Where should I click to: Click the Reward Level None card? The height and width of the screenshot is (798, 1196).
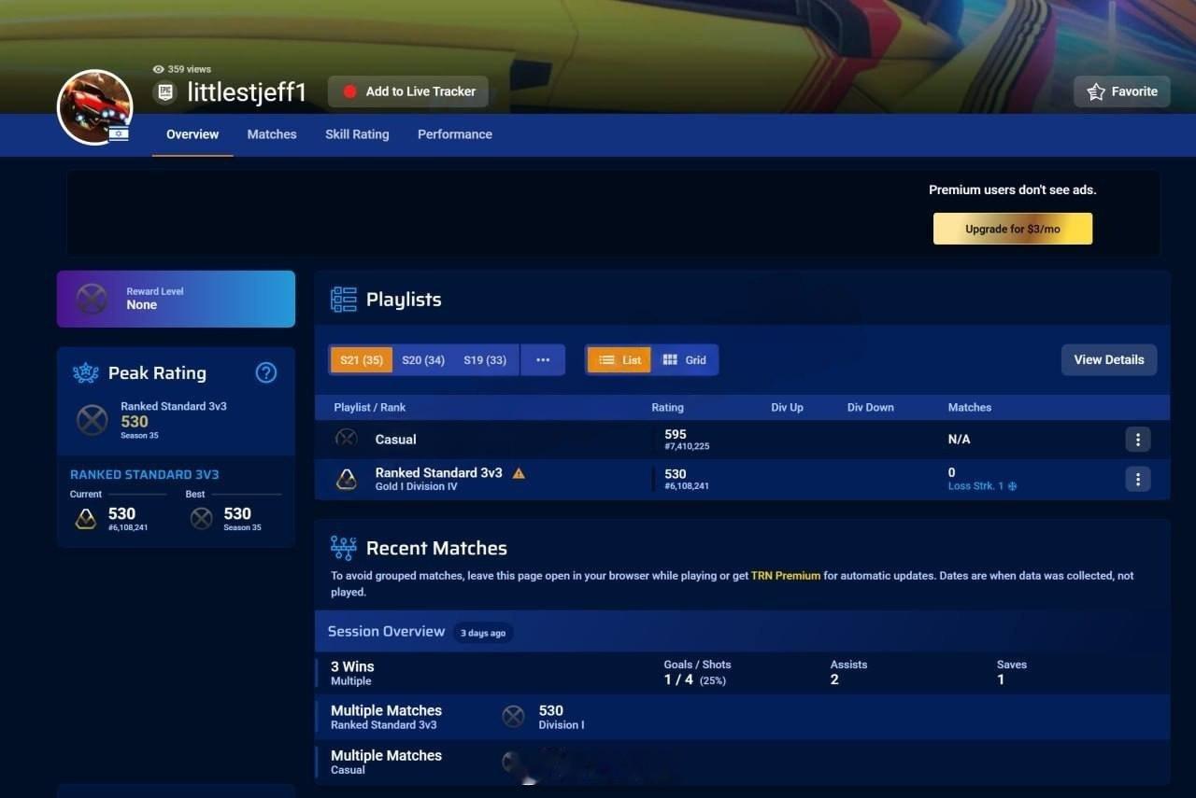[x=176, y=299]
